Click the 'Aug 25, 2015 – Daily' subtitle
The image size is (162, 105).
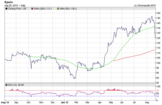[x=15, y=6]
